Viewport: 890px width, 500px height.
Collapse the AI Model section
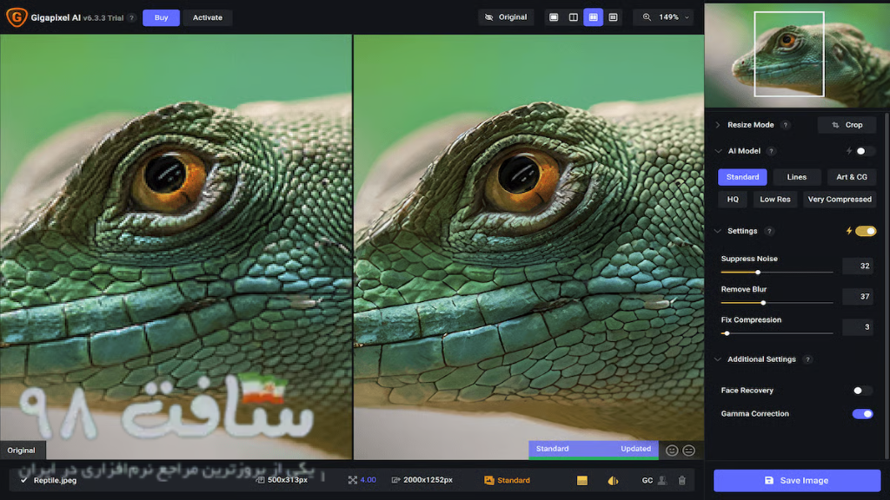point(718,151)
